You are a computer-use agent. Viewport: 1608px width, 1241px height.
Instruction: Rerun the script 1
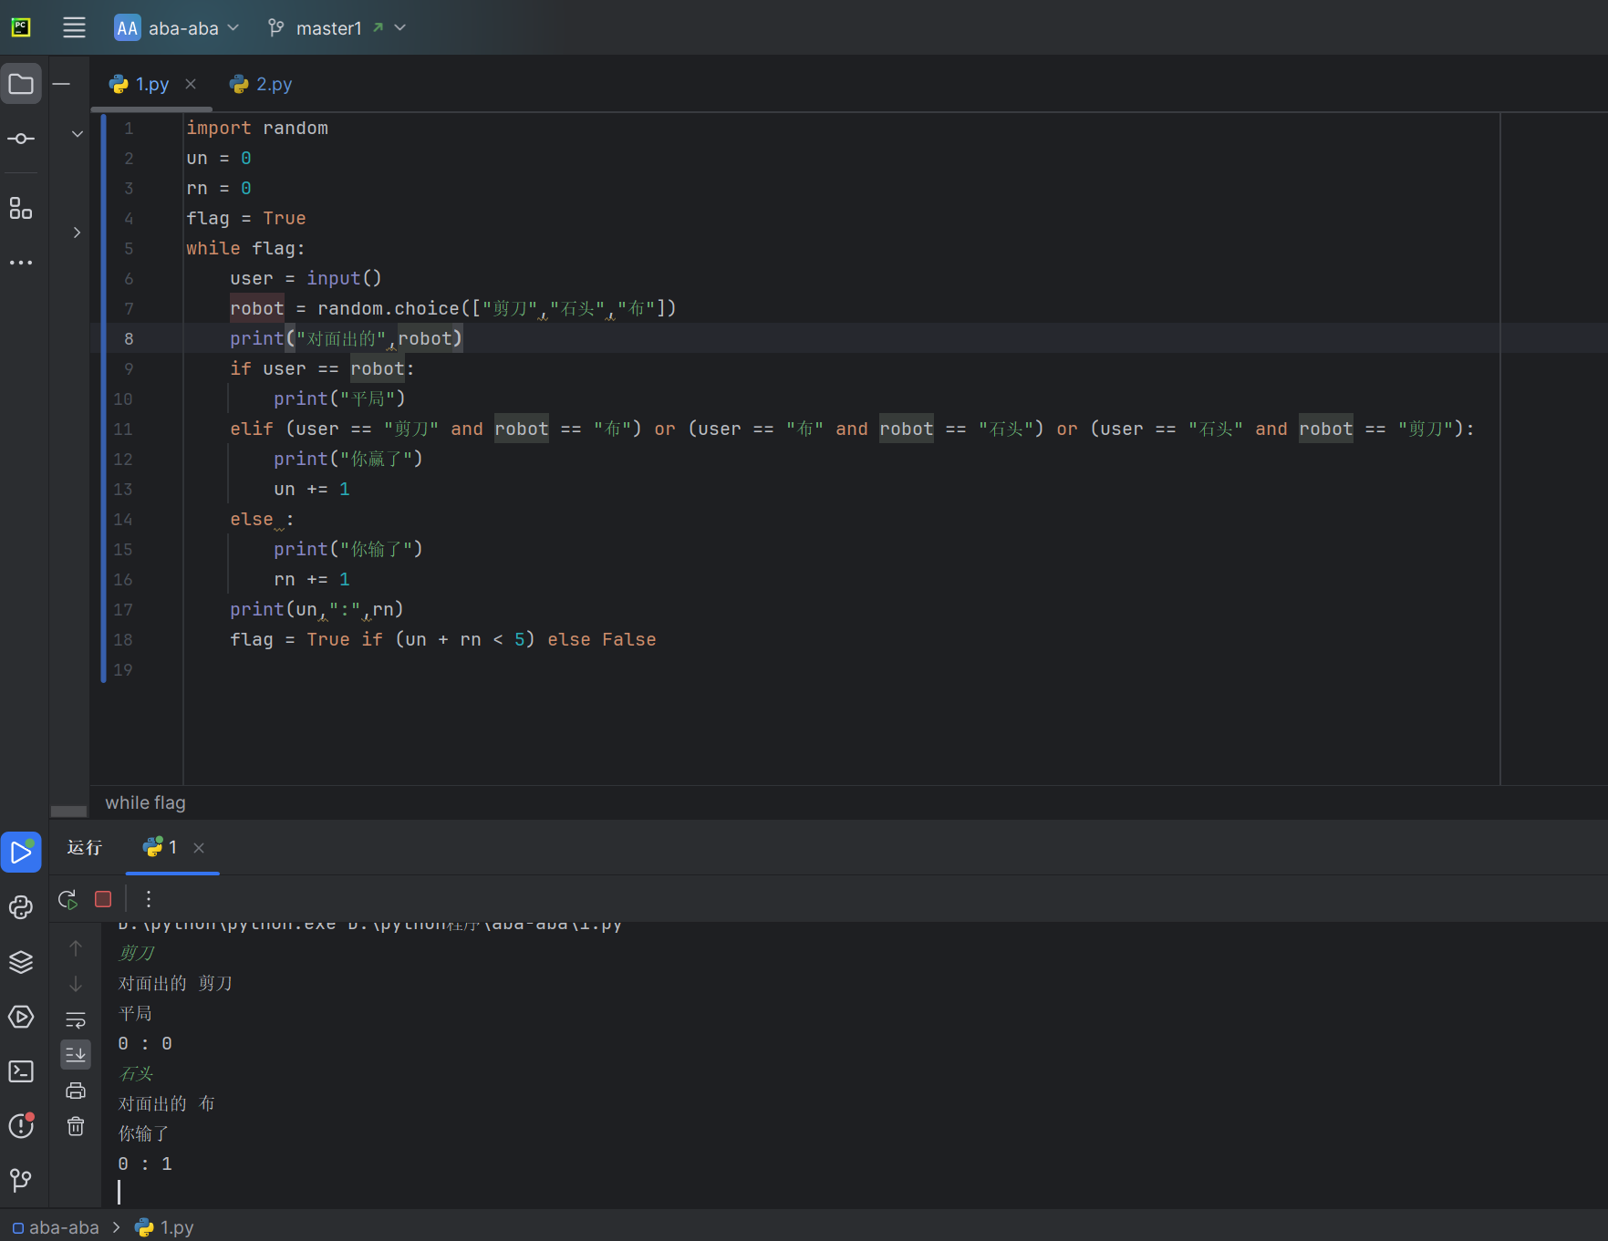pyautogui.click(x=67, y=899)
